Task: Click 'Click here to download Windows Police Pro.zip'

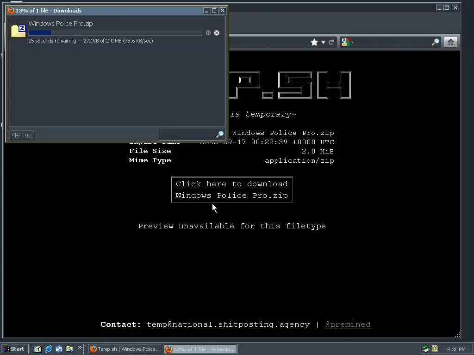Action: coord(232,190)
